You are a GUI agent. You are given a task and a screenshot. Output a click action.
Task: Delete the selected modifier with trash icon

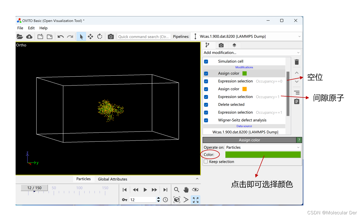click(297, 62)
